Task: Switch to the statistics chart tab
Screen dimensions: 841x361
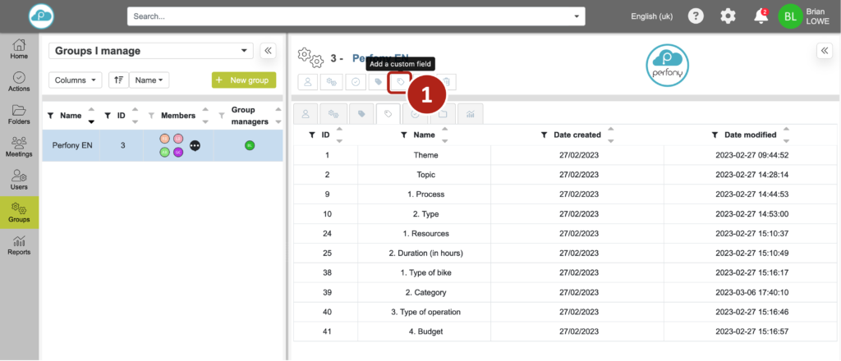Action: point(470,114)
